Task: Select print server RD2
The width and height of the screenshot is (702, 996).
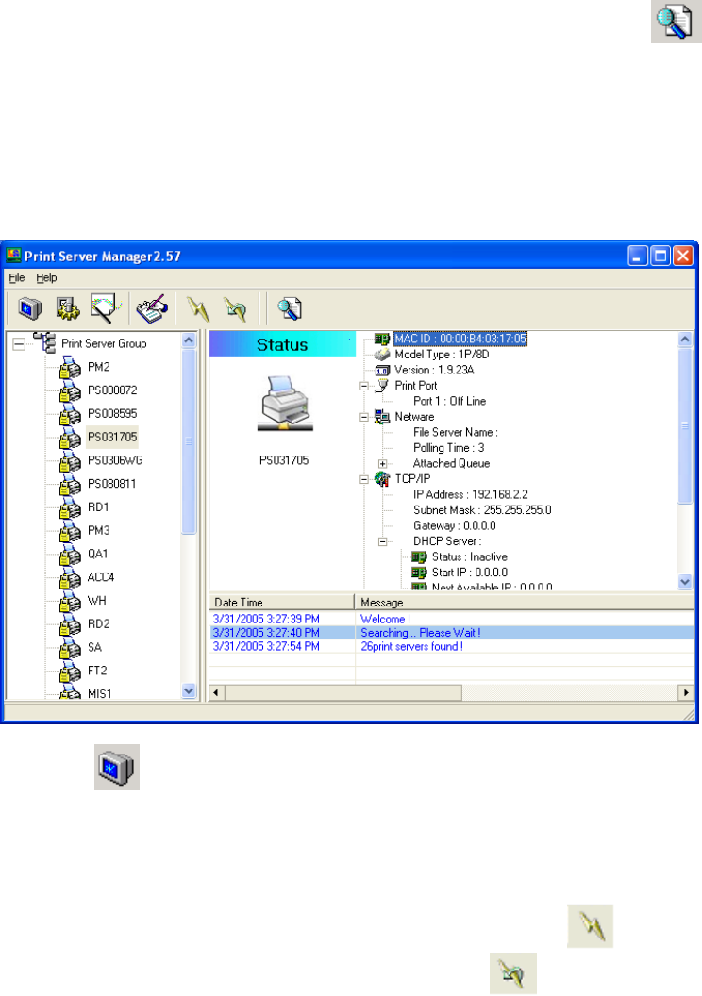Action: pyautogui.click(x=98, y=623)
